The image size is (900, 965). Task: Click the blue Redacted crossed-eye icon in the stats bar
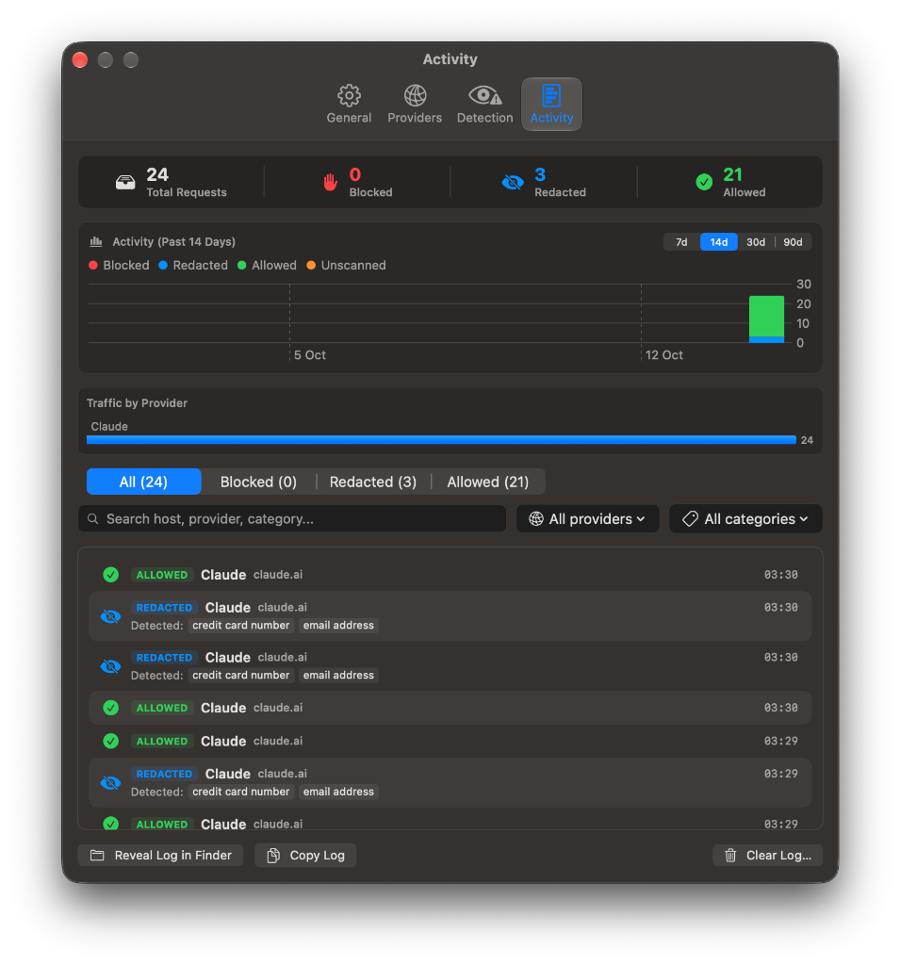point(512,182)
